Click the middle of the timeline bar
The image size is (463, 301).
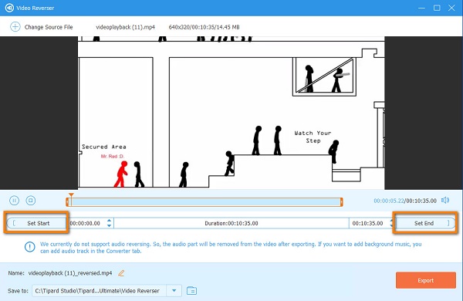[204, 202]
